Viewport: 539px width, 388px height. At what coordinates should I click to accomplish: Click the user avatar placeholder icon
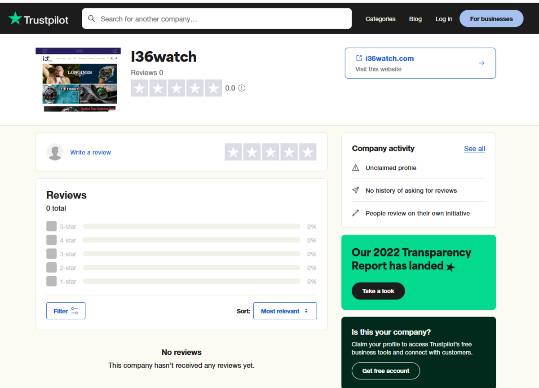(x=55, y=152)
